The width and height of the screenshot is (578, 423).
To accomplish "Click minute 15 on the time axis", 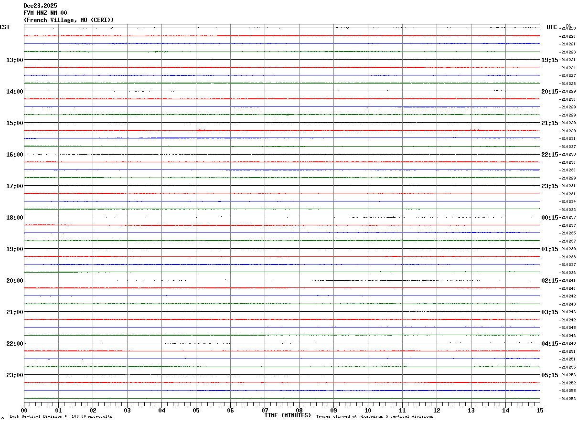I will point(540,410).
